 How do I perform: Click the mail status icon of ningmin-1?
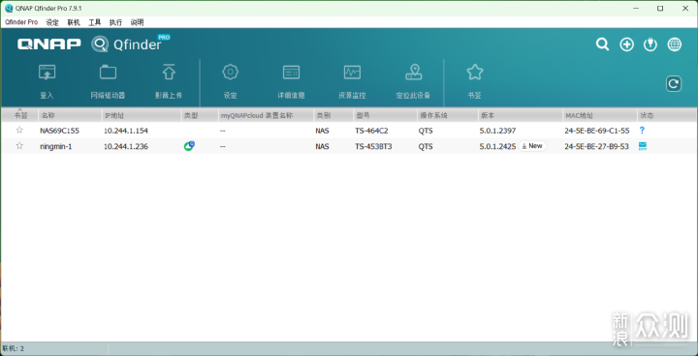(643, 146)
